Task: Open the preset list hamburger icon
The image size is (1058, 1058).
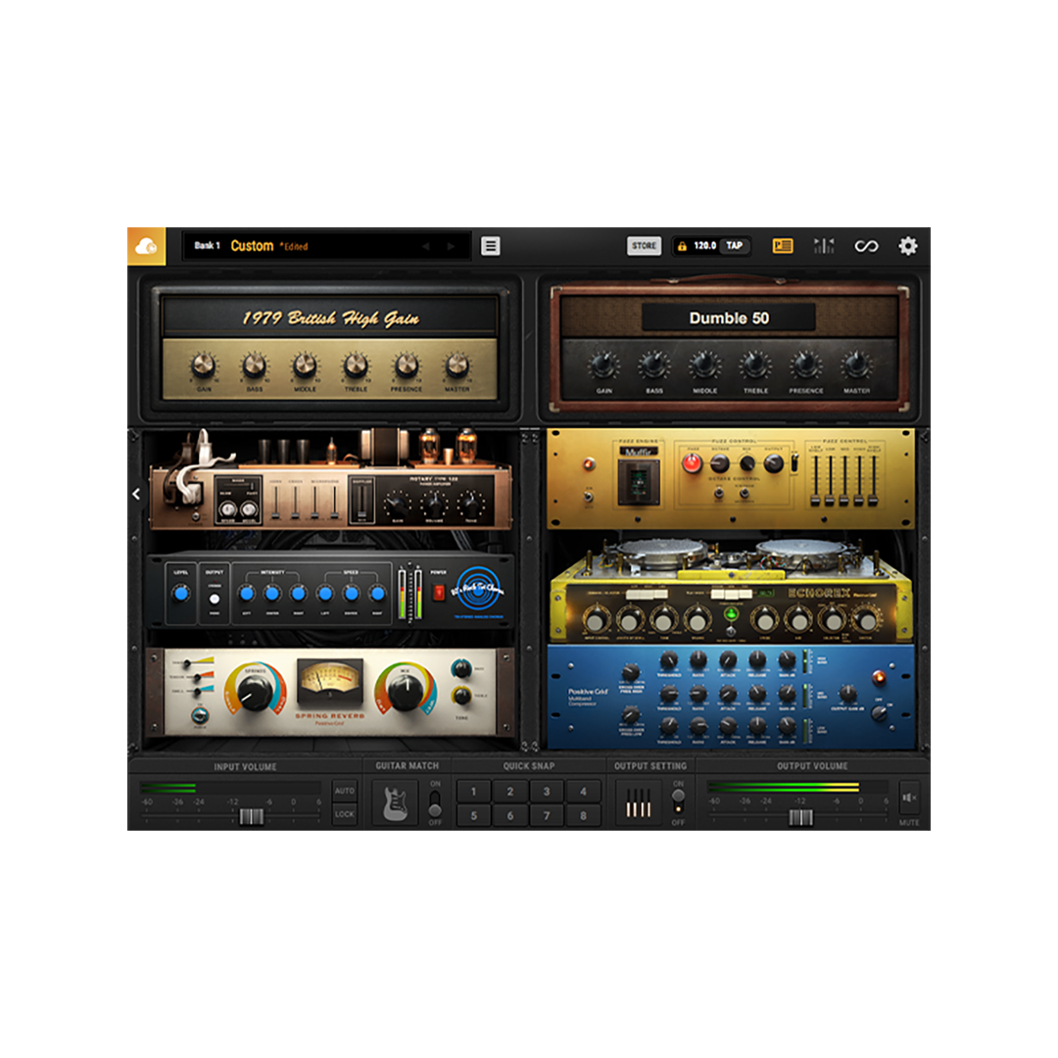Action: click(490, 246)
